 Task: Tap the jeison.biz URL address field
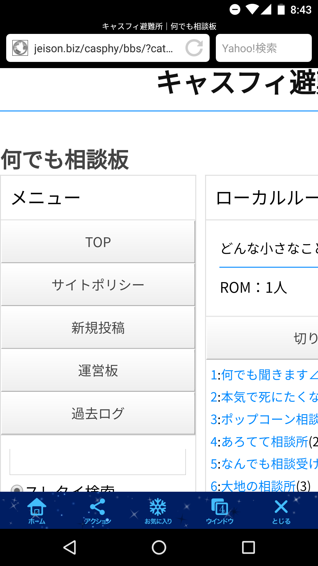[103, 48]
